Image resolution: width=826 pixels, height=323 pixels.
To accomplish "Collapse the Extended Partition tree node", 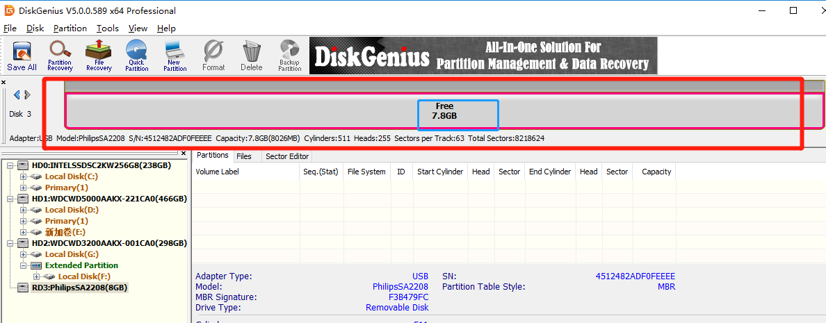I will point(23,265).
